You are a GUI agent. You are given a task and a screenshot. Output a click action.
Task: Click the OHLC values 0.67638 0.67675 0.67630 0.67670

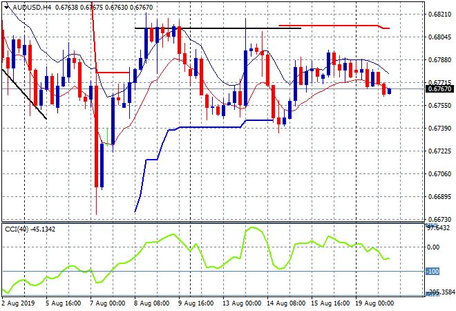coord(104,8)
